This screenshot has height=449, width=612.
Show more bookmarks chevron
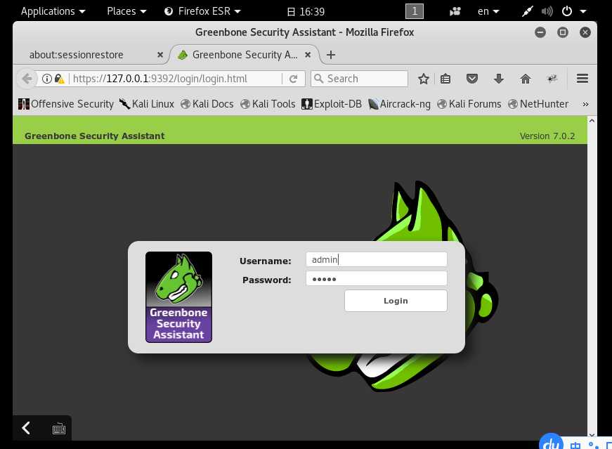point(585,104)
